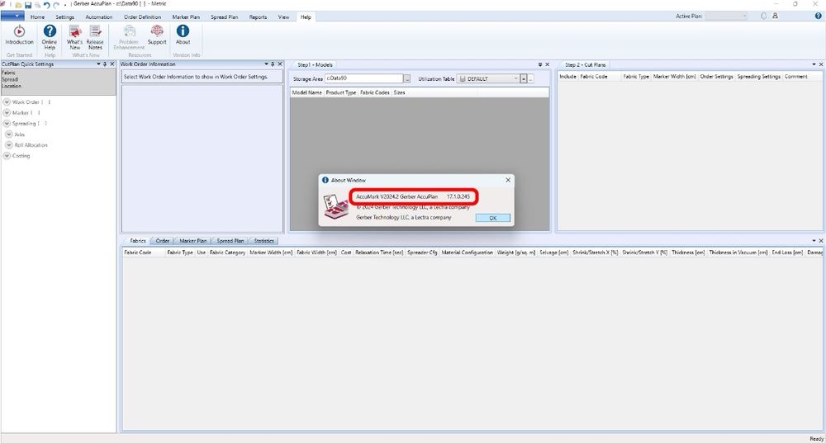Select the Fabrics tab in lower panel
Image resolution: width=826 pixels, height=444 pixels.
(x=138, y=240)
